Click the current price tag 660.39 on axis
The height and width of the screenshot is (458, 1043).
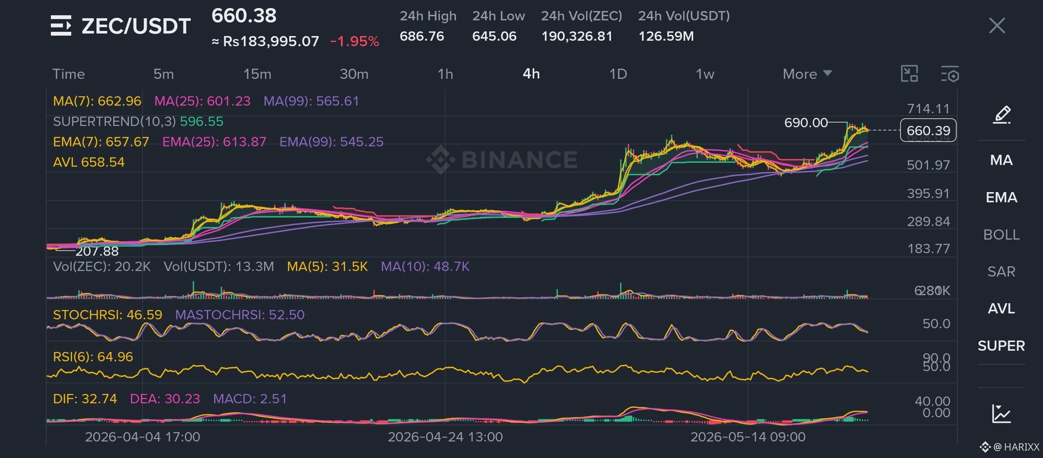[x=928, y=131]
